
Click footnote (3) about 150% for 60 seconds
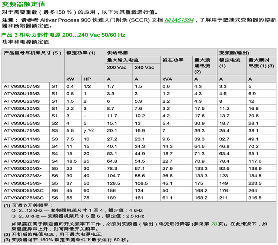66,240
